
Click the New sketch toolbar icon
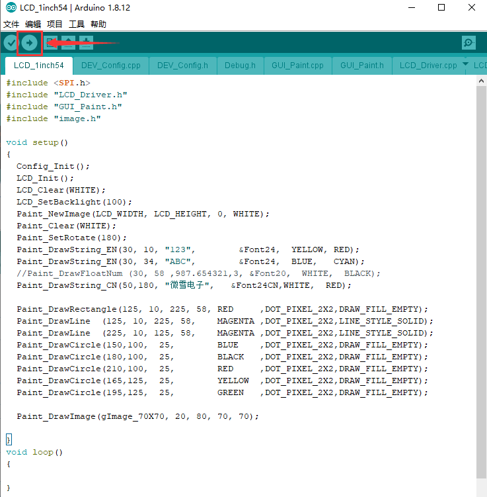pyautogui.click(x=51, y=43)
